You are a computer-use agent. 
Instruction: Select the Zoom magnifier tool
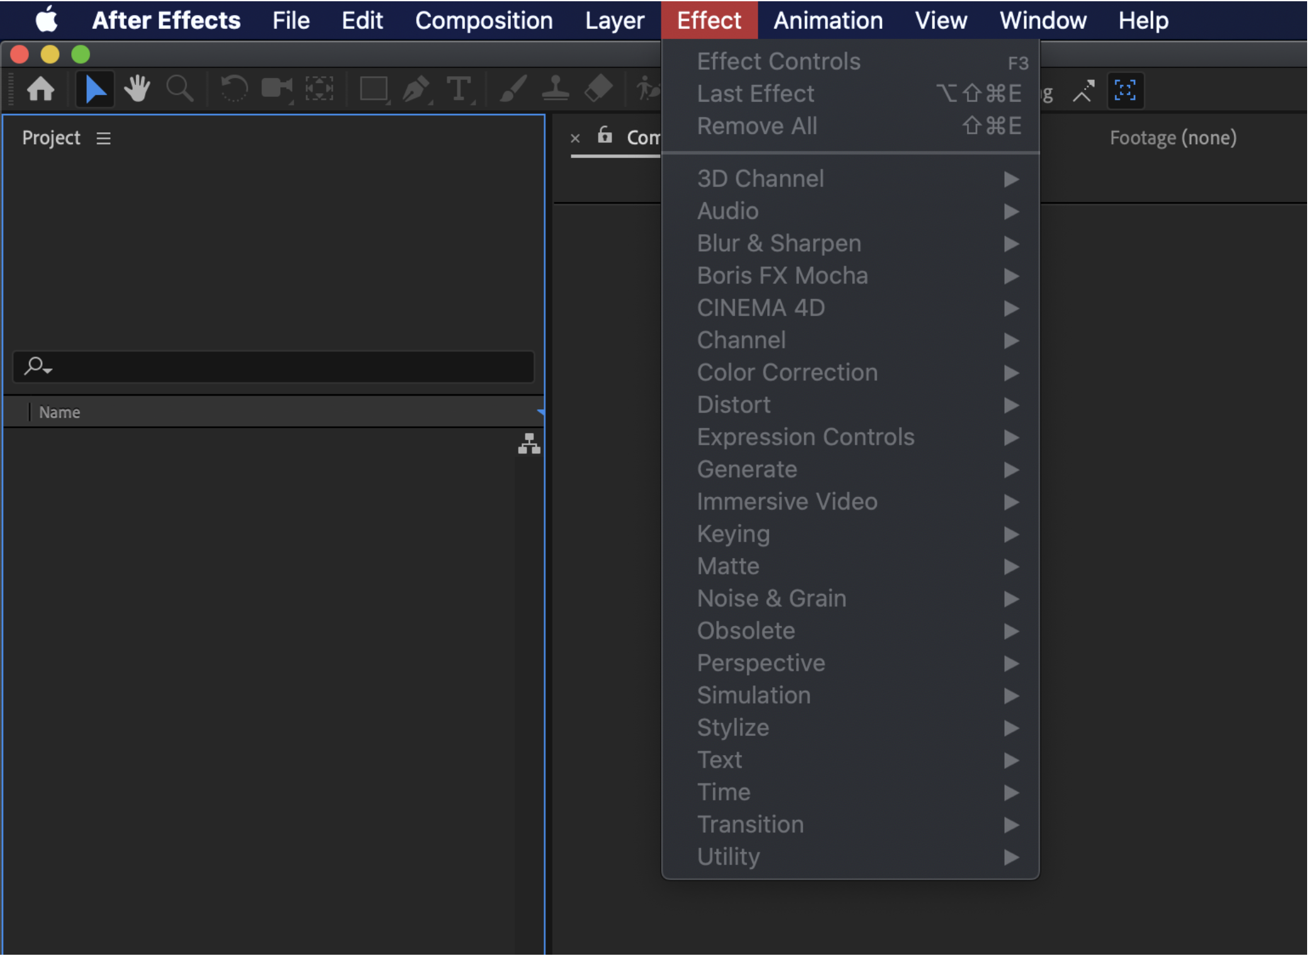click(x=180, y=89)
